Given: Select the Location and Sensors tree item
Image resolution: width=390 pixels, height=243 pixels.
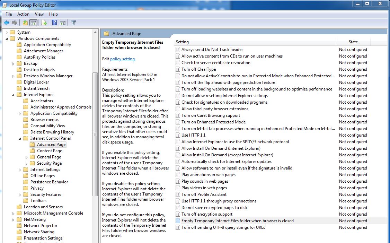Looking at the screenshot, I should coord(43,207).
